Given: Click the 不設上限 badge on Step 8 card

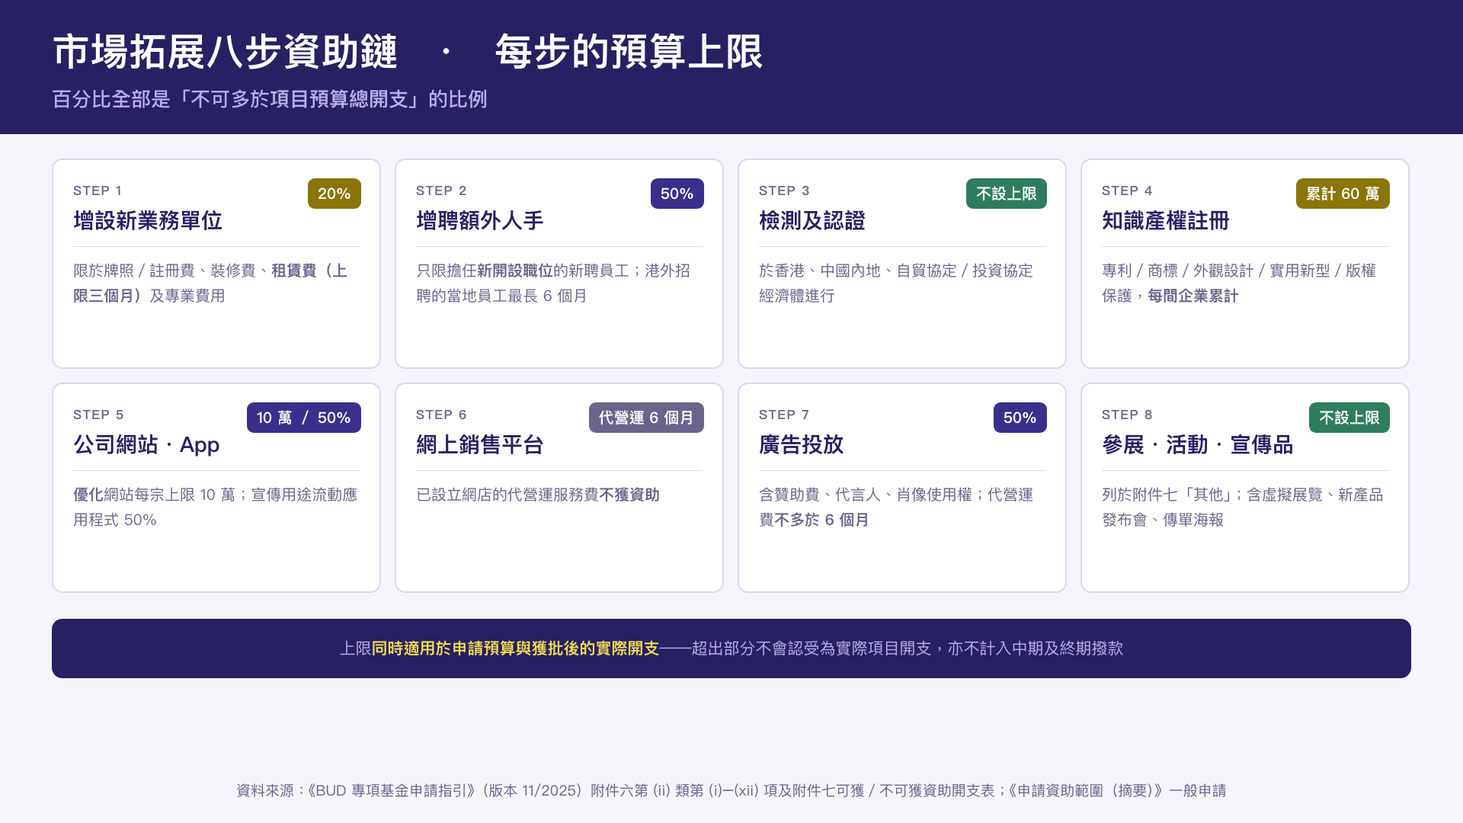Looking at the screenshot, I should tap(1349, 418).
